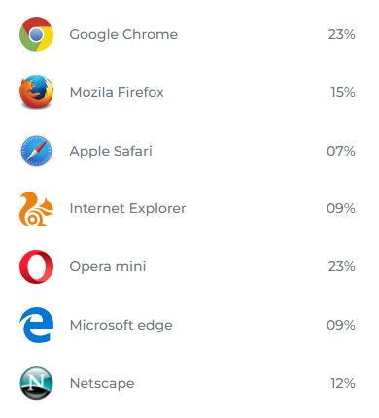Click the Mozilla Firefox logo icon
The width and height of the screenshot is (379, 418).
[x=36, y=92]
